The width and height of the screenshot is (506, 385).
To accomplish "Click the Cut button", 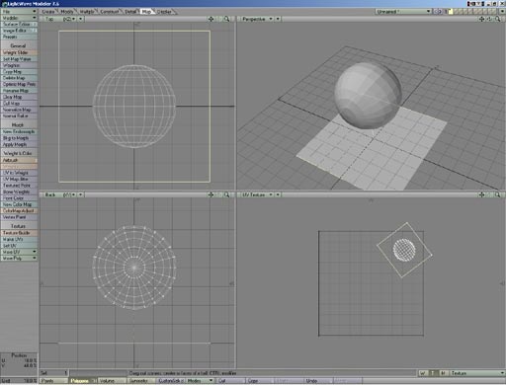I will coord(230,381).
